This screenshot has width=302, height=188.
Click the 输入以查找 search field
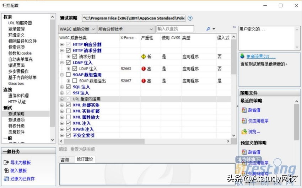point(175,29)
